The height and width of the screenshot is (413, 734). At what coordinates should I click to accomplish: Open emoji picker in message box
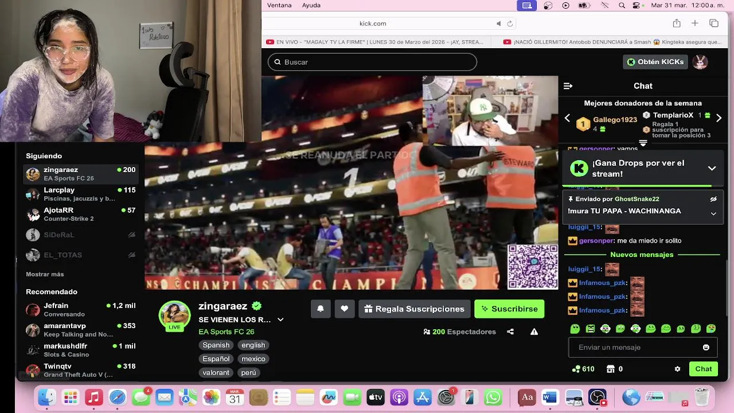(x=706, y=347)
